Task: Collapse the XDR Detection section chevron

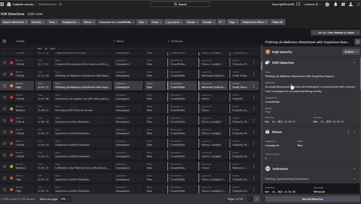Action: pos(355,63)
